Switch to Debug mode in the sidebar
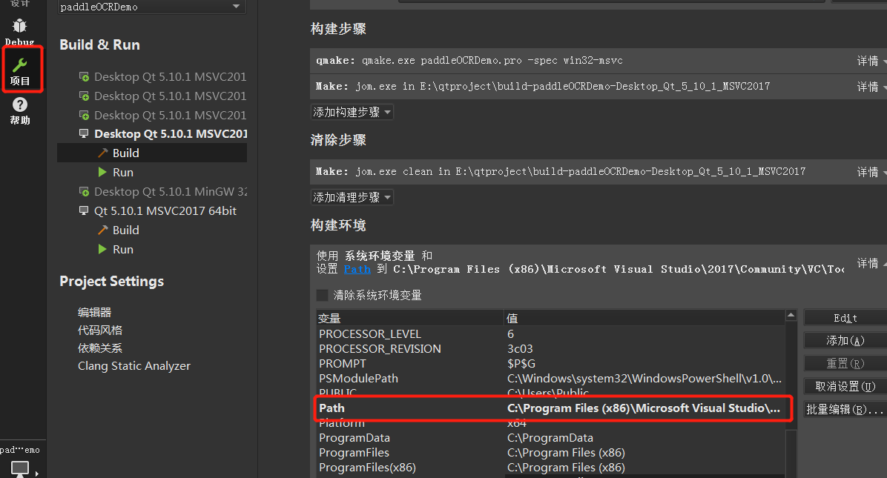 click(x=20, y=26)
